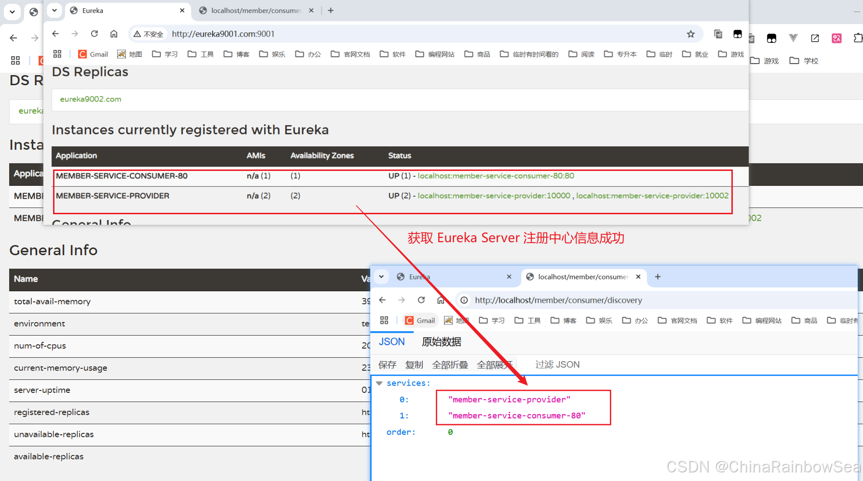The width and height of the screenshot is (863, 481).
Task: Switch to the 原始数据 raw data tab
Action: (x=441, y=342)
